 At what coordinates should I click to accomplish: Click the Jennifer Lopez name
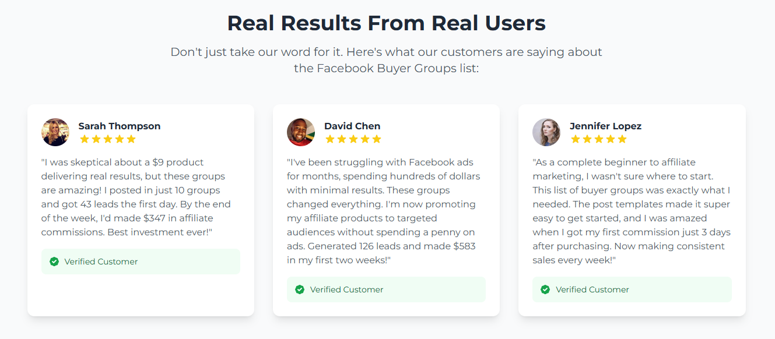pos(605,126)
